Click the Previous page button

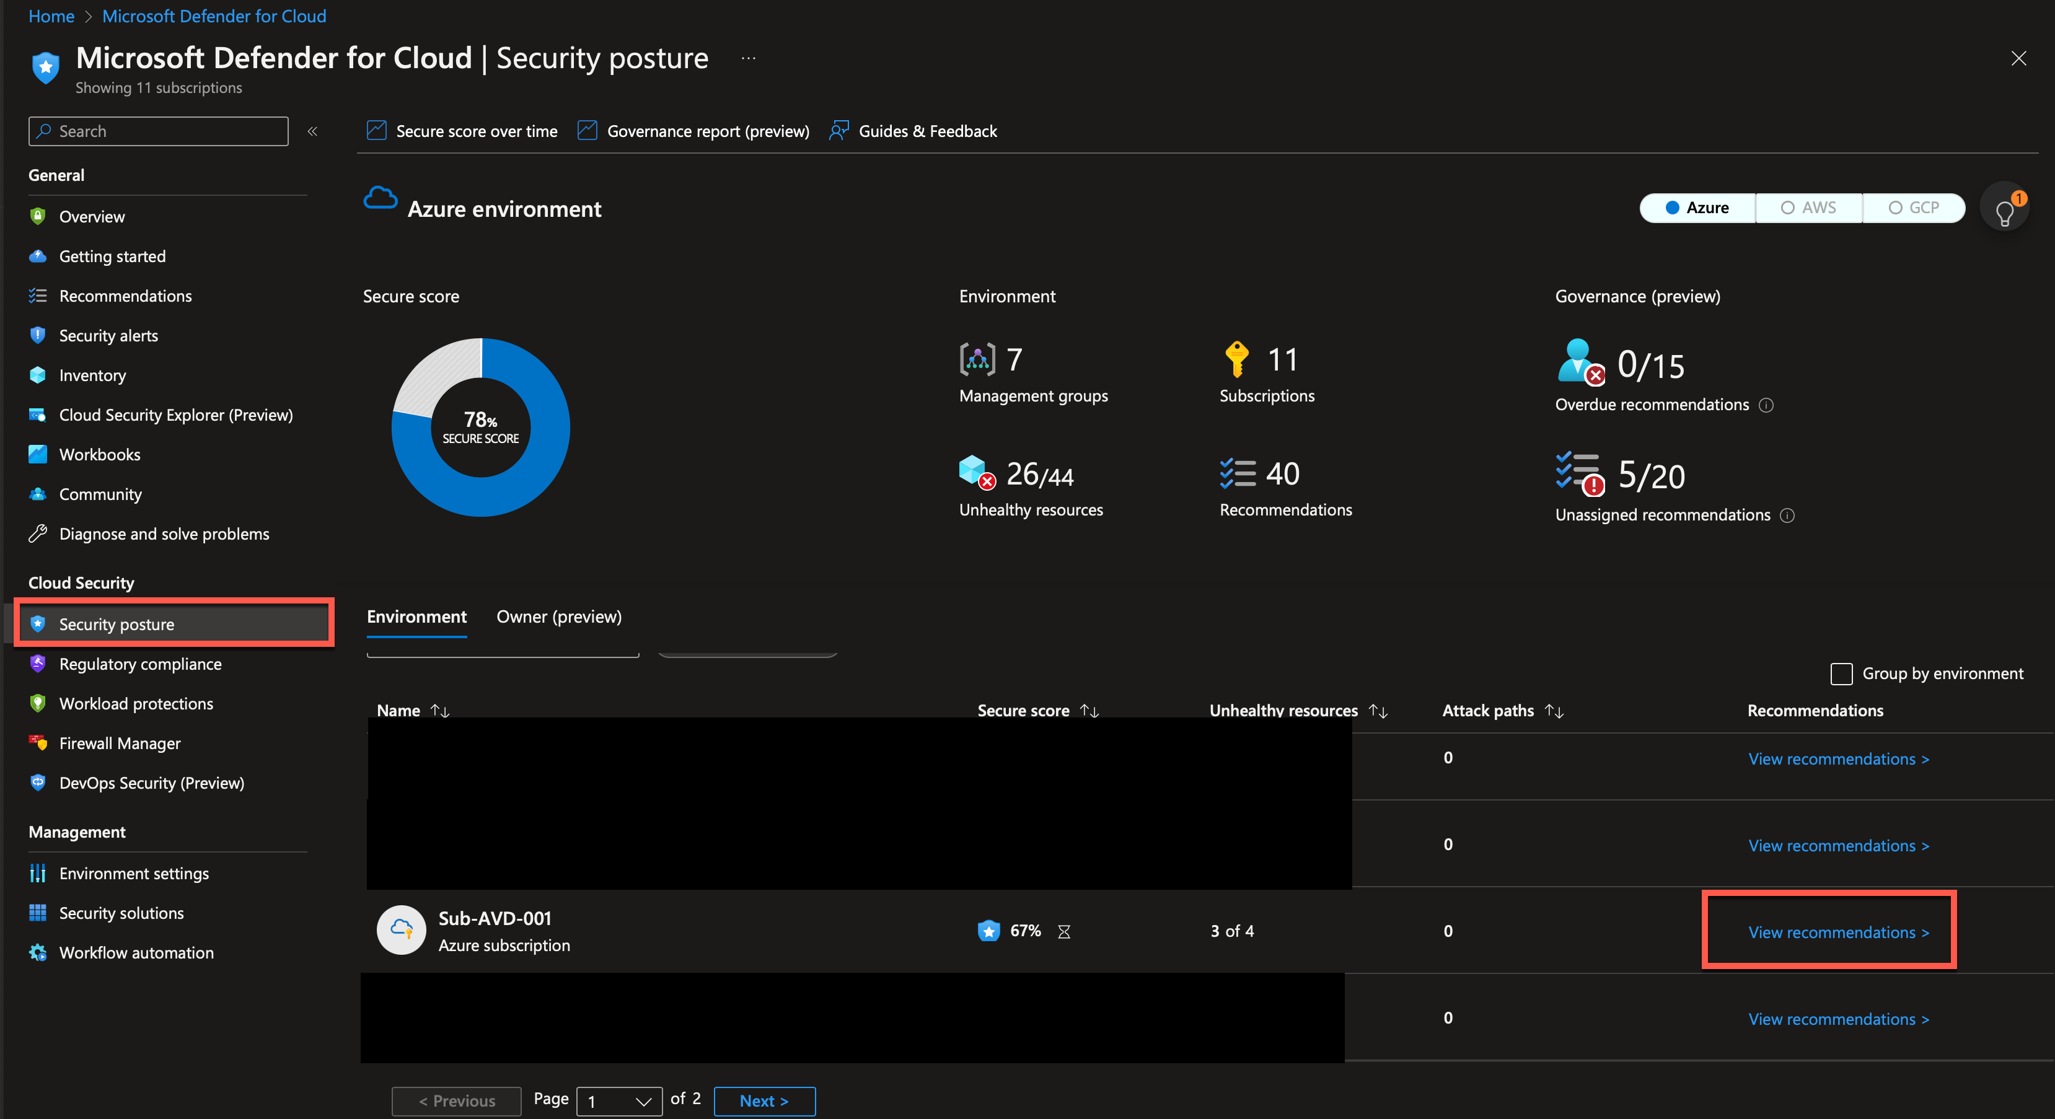pos(456,1102)
